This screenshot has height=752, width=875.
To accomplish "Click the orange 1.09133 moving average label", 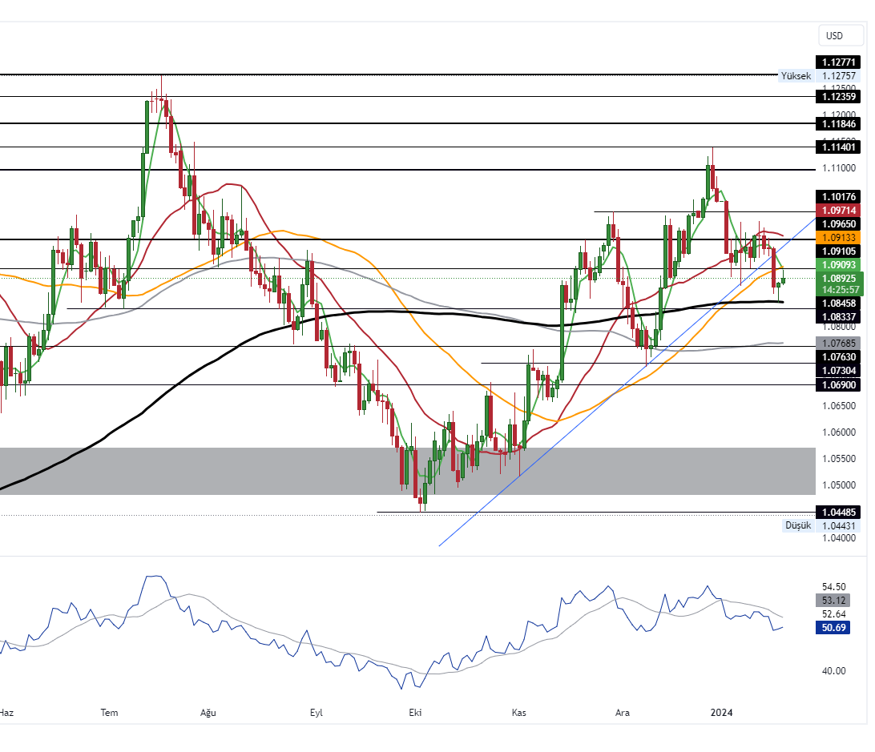I will [x=838, y=238].
